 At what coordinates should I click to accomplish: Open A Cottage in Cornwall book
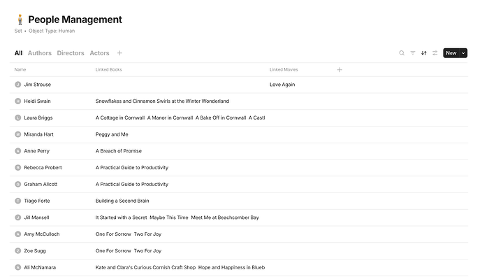click(120, 118)
